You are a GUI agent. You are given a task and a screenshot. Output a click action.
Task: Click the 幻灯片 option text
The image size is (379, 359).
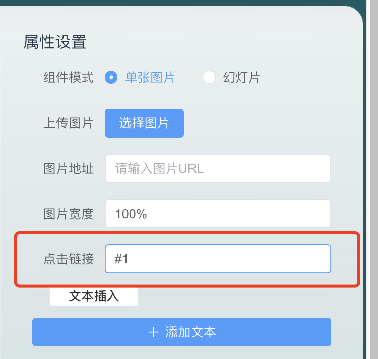pos(241,78)
